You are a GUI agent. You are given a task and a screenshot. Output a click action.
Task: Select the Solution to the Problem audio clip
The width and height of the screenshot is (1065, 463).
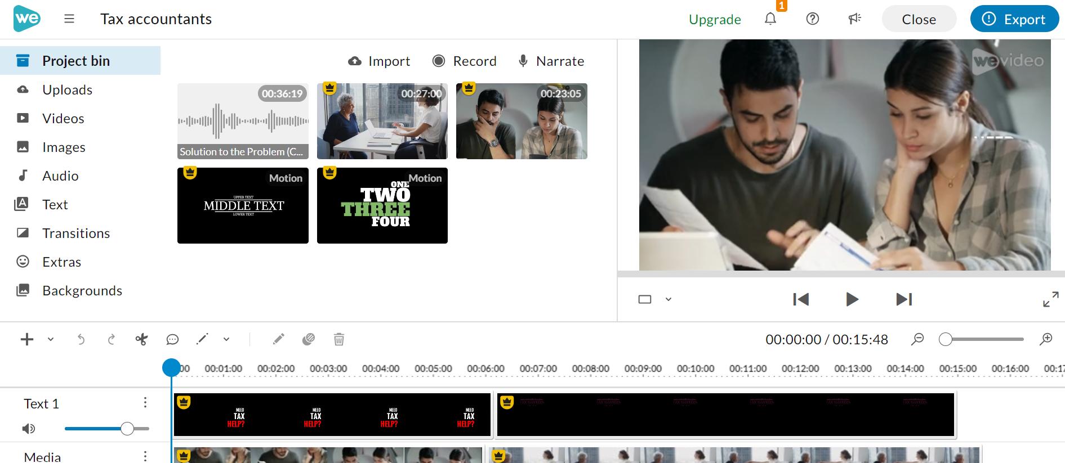[243, 121]
